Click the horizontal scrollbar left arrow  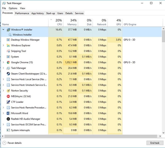click(3, 136)
